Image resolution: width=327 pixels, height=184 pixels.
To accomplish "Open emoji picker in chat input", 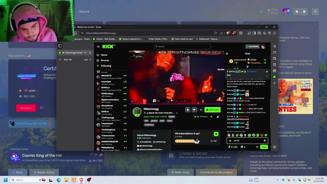I will tap(265, 141).
